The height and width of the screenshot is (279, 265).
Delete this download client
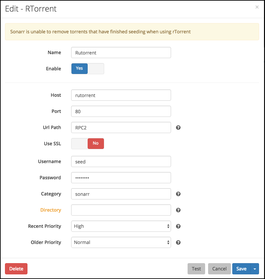coord(16,269)
